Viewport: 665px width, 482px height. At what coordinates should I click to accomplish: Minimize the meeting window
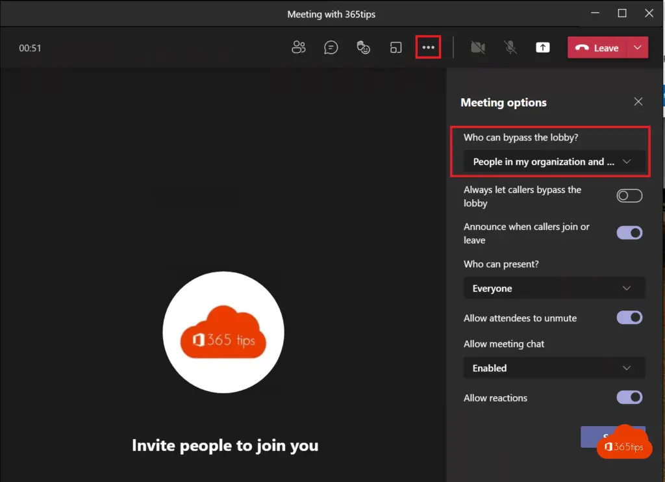(x=595, y=13)
